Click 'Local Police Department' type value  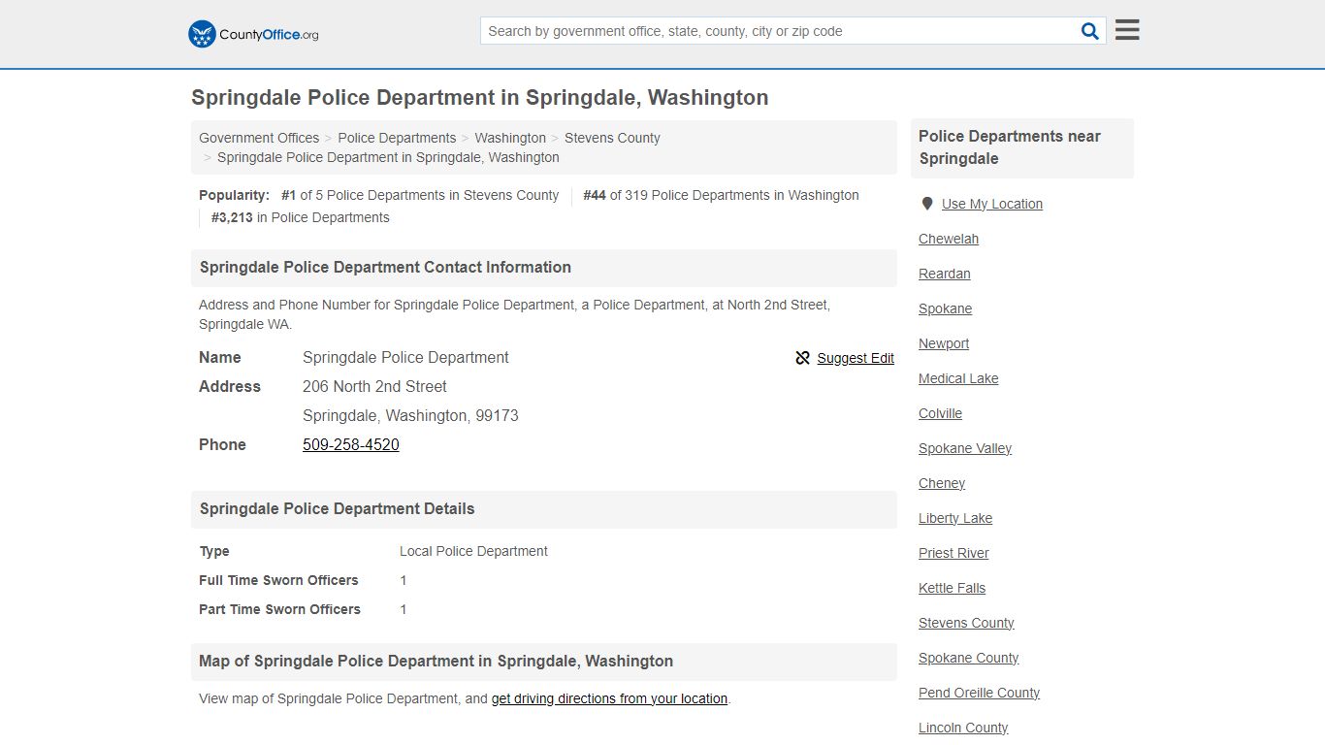click(473, 551)
